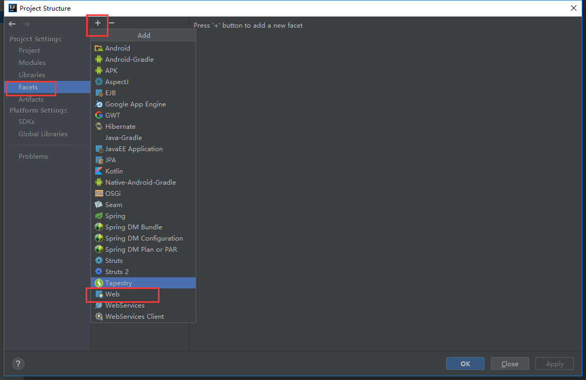The image size is (586, 380).
Task: Choose Spring DM Configuration facet
Action: point(143,238)
